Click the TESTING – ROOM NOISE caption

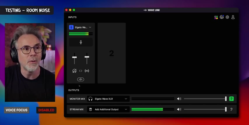tap(28, 10)
